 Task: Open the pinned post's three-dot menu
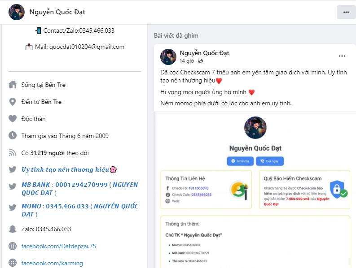(342, 56)
